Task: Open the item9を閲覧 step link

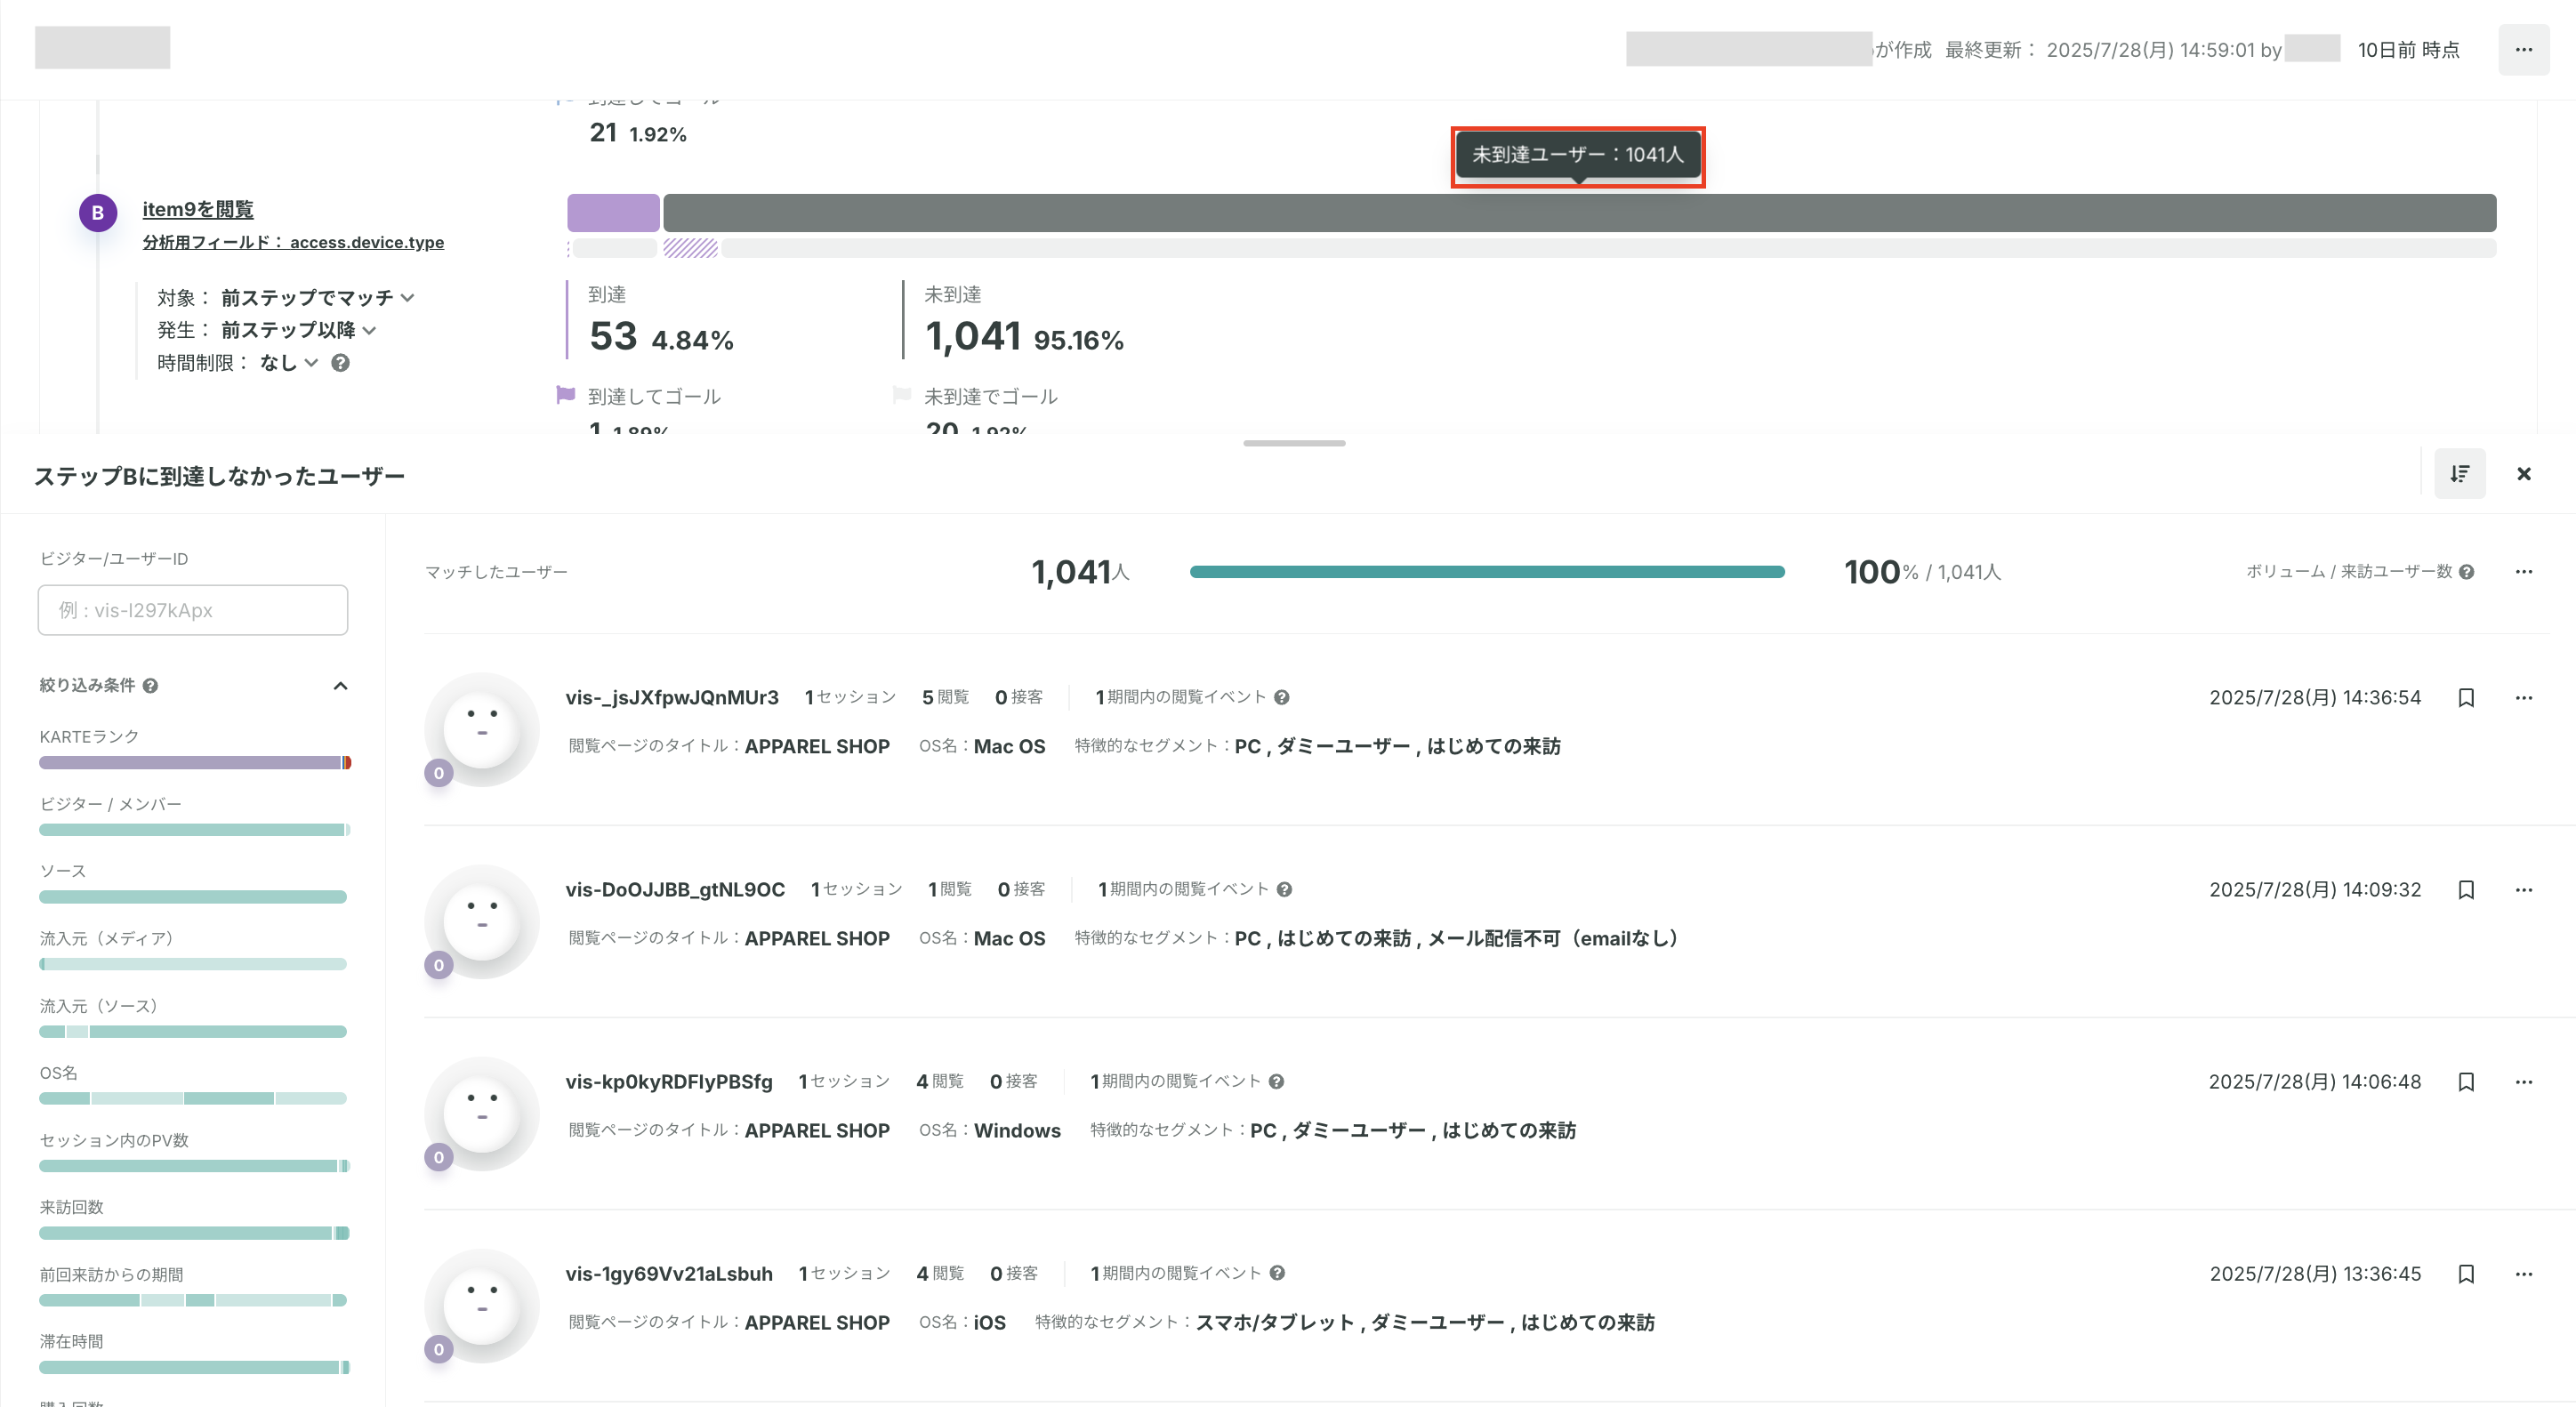Action: (x=198, y=209)
